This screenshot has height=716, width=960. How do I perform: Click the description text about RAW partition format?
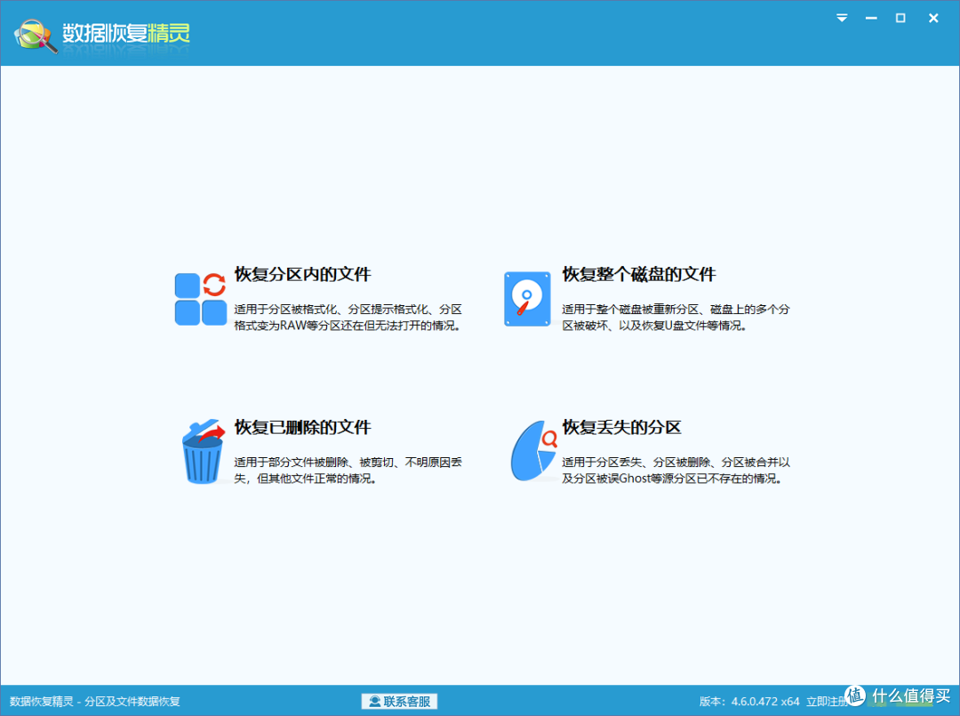(348, 318)
